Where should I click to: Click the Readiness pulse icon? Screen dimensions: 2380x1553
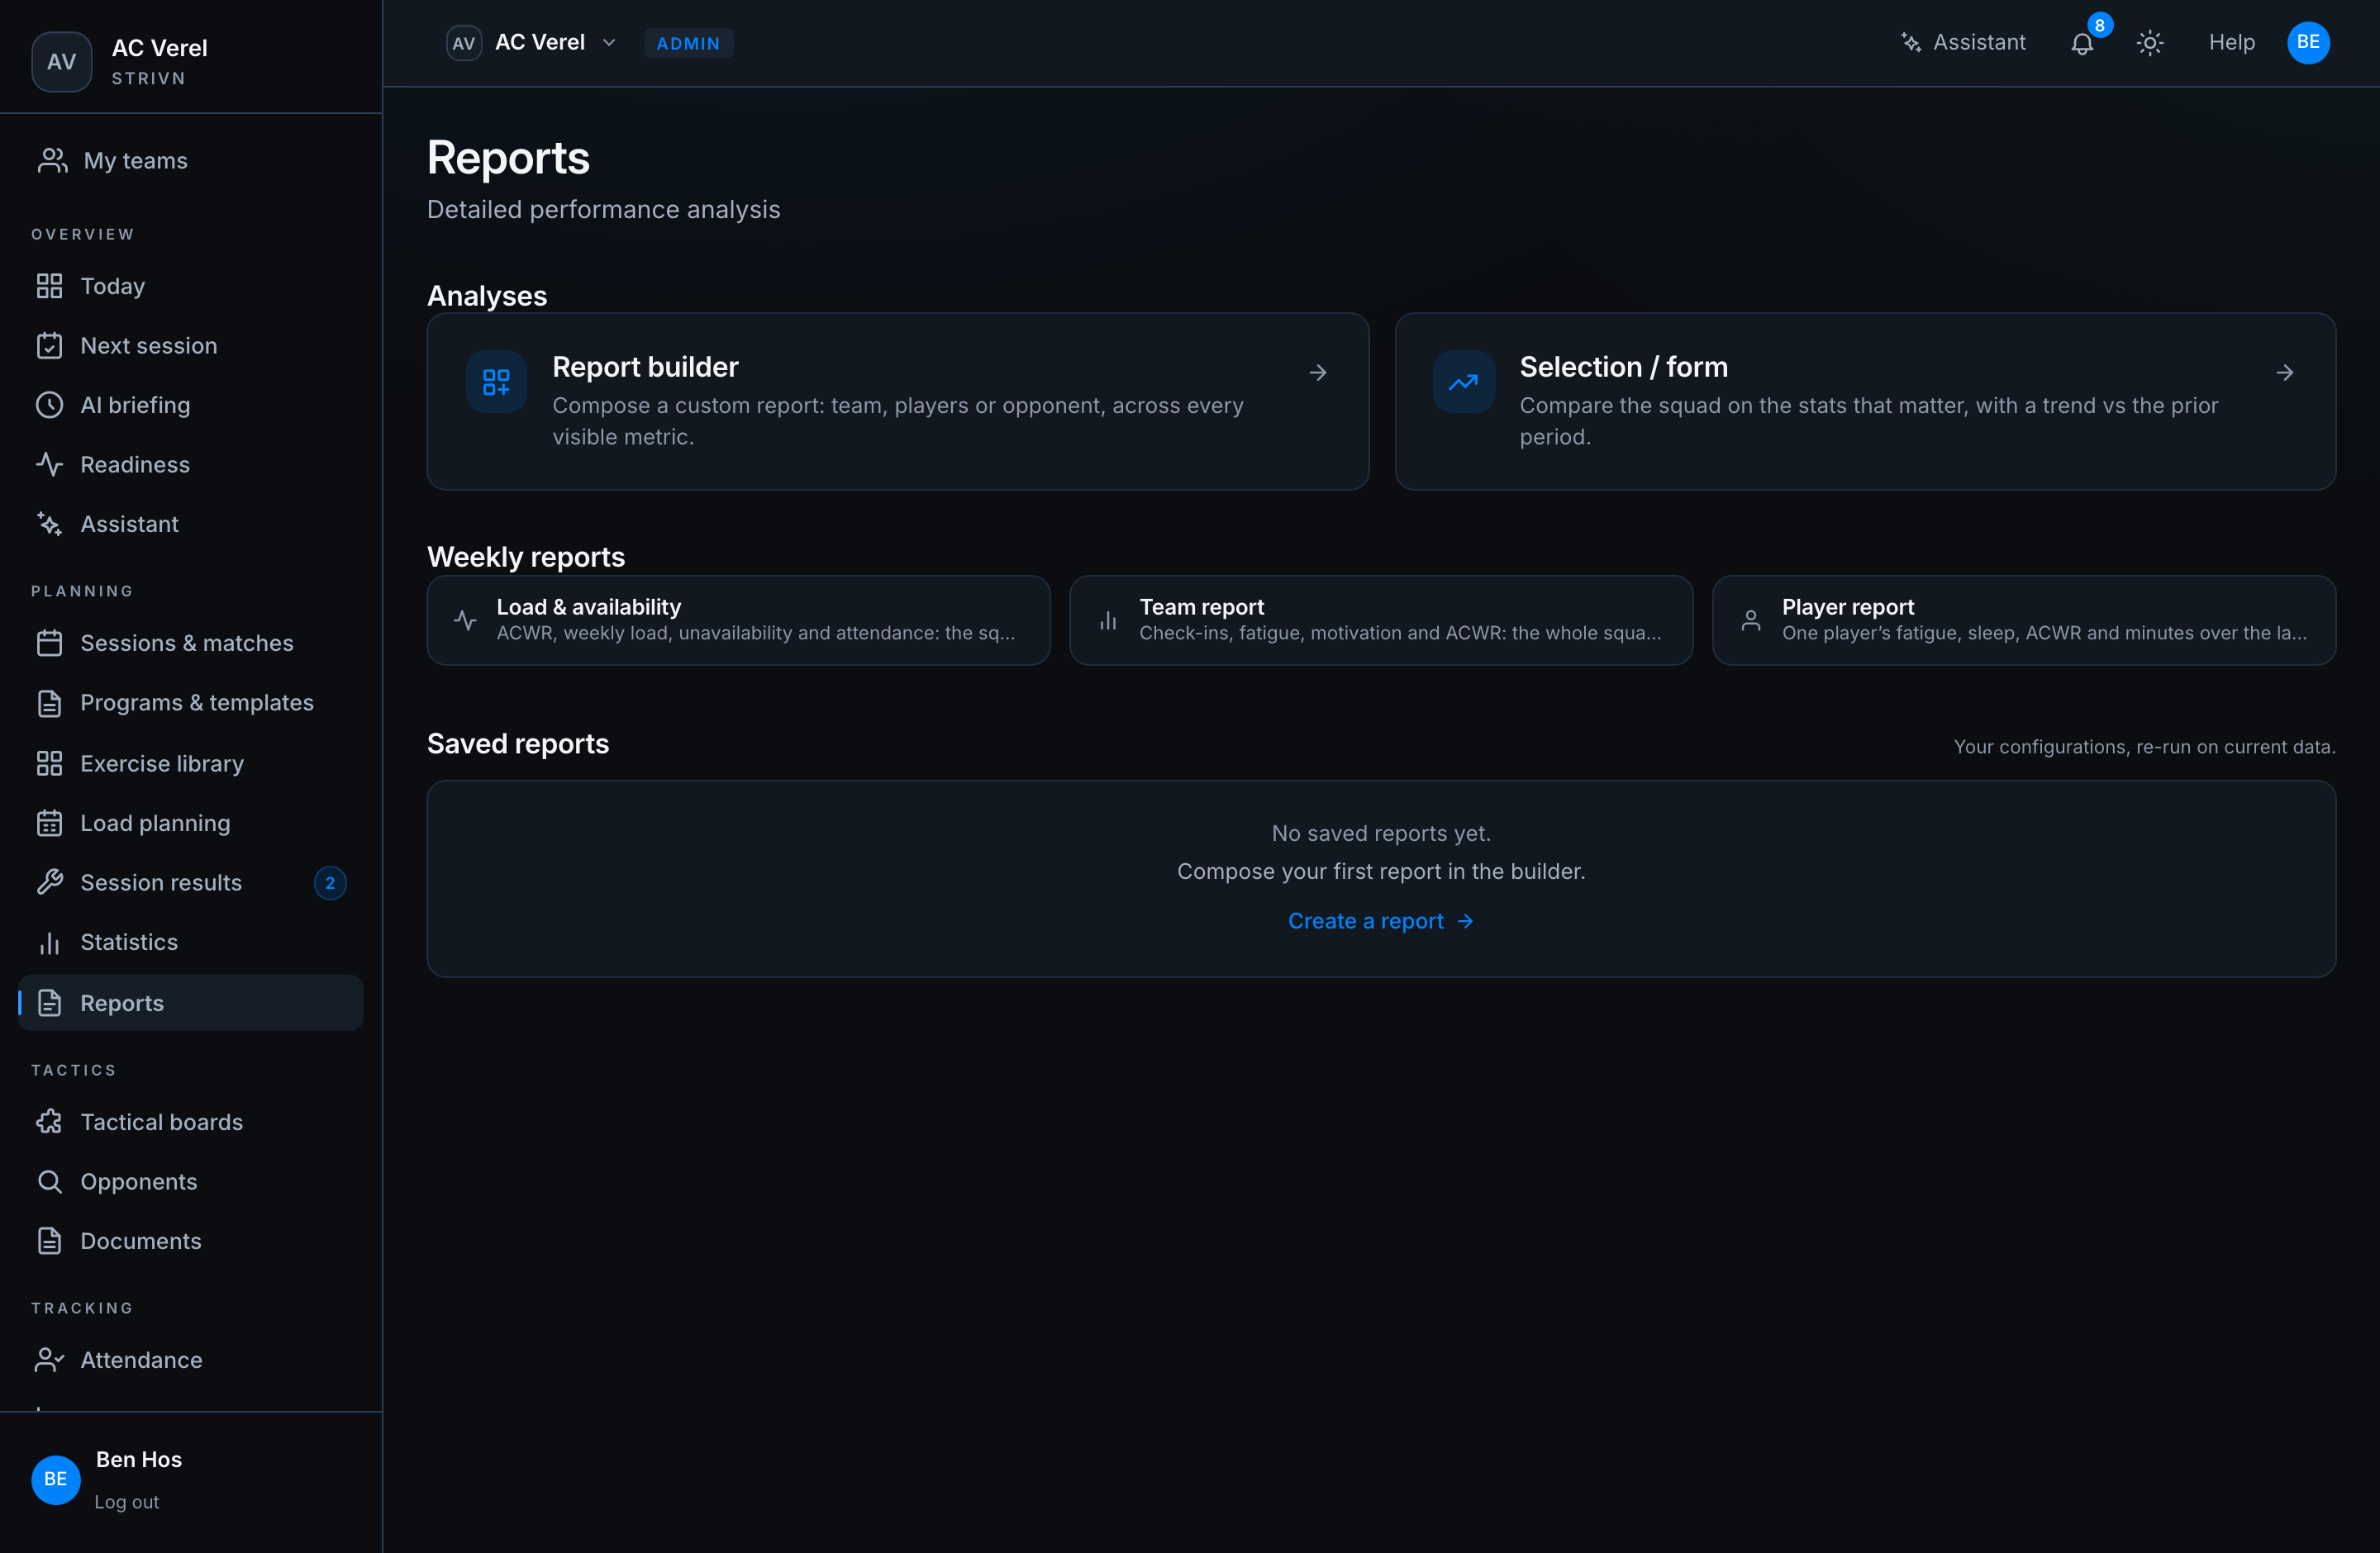(x=49, y=465)
